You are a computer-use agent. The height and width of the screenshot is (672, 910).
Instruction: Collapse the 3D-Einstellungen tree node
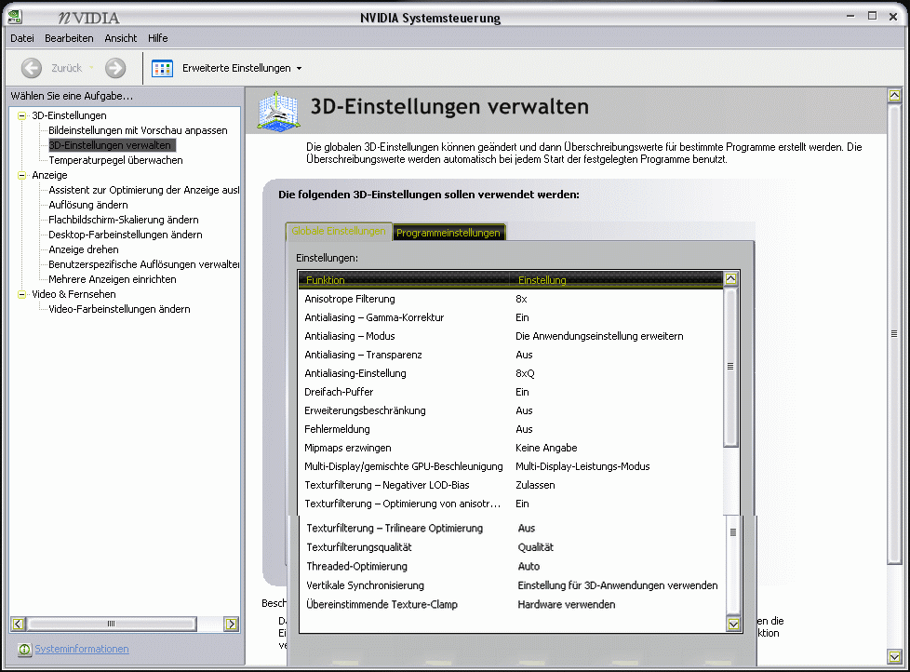pyautogui.click(x=22, y=115)
